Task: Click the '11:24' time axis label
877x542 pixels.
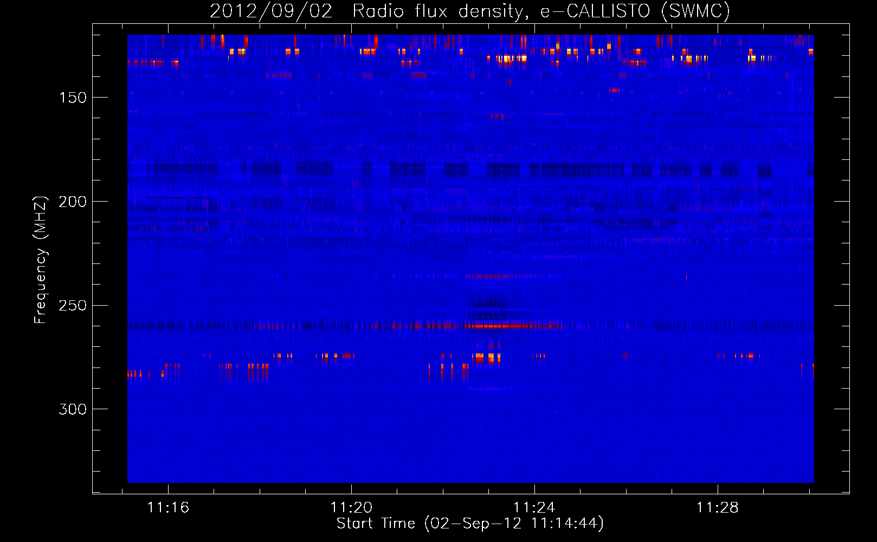Action: pyautogui.click(x=534, y=507)
